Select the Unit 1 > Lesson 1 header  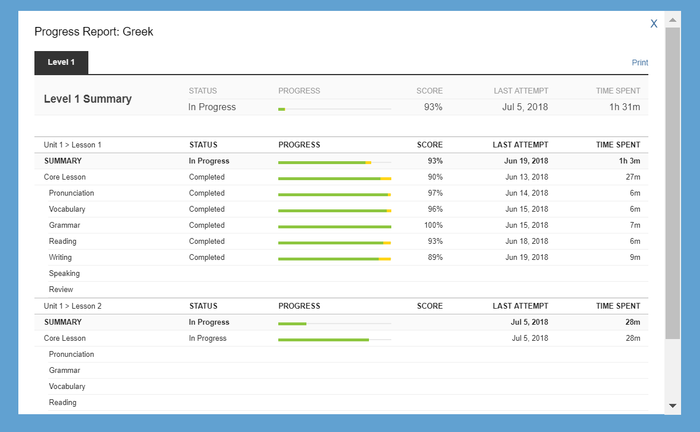click(x=72, y=145)
